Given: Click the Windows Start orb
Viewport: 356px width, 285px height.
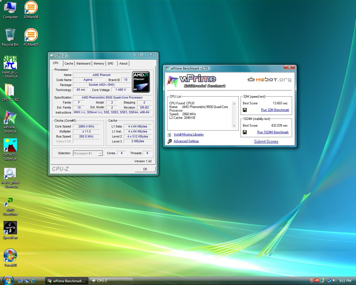Looking at the screenshot, I should pos(8,280).
